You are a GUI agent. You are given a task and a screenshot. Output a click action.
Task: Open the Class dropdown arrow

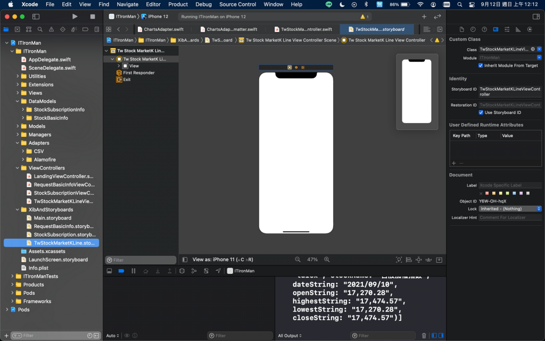[539, 49]
